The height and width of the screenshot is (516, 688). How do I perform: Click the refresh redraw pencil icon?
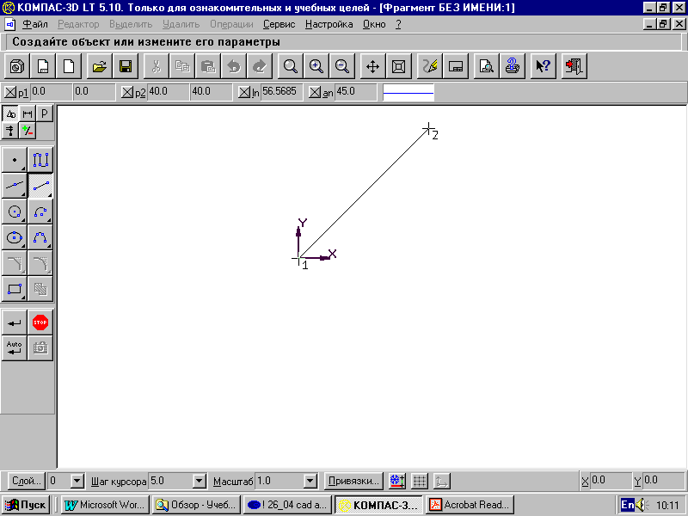click(x=430, y=66)
